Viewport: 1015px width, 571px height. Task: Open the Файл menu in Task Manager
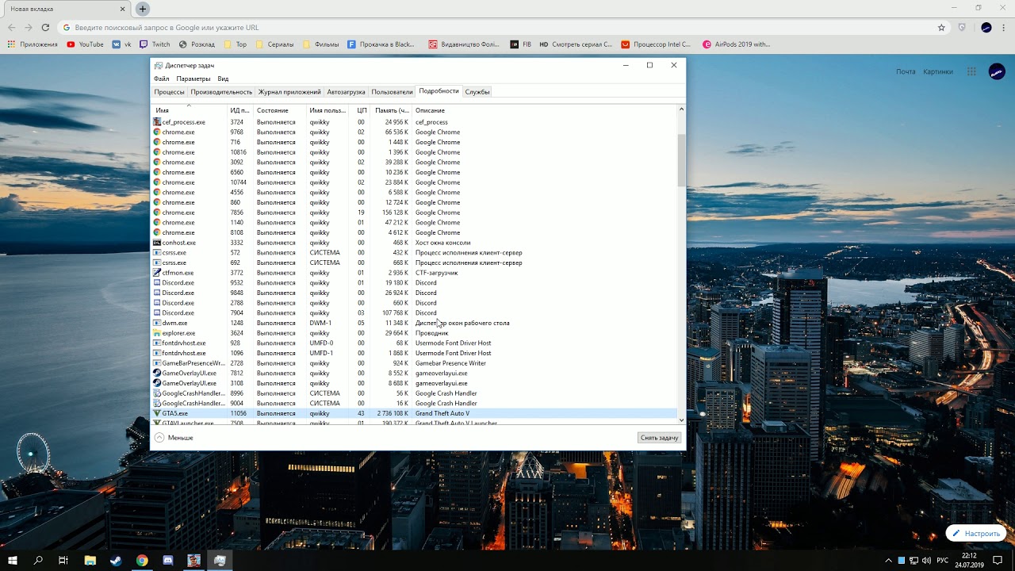pyautogui.click(x=162, y=79)
